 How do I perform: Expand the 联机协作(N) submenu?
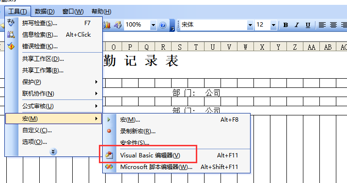point(54,94)
